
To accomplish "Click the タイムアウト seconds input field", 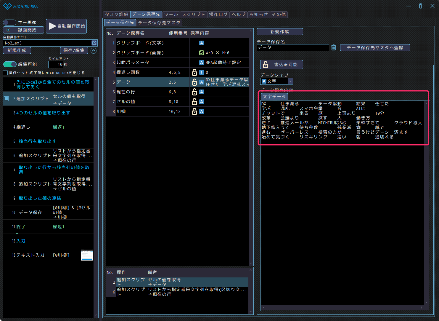I will click(56, 64).
